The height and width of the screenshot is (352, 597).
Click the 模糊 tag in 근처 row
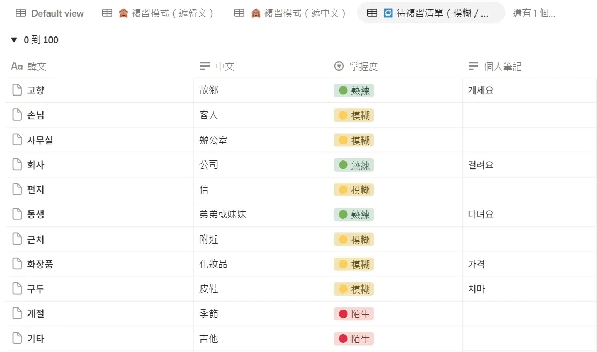(x=354, y=239)
